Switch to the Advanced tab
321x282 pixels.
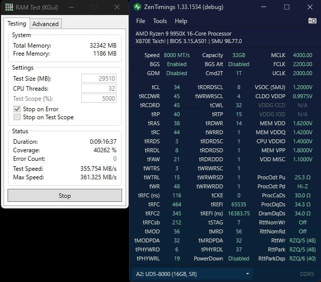[45, 24]
